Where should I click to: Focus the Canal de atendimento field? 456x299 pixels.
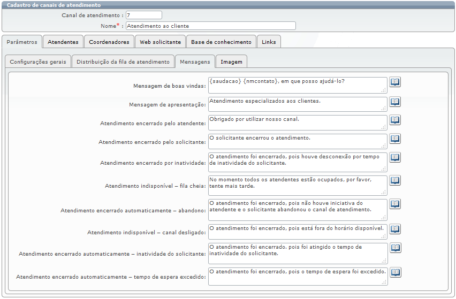point(143,15)
